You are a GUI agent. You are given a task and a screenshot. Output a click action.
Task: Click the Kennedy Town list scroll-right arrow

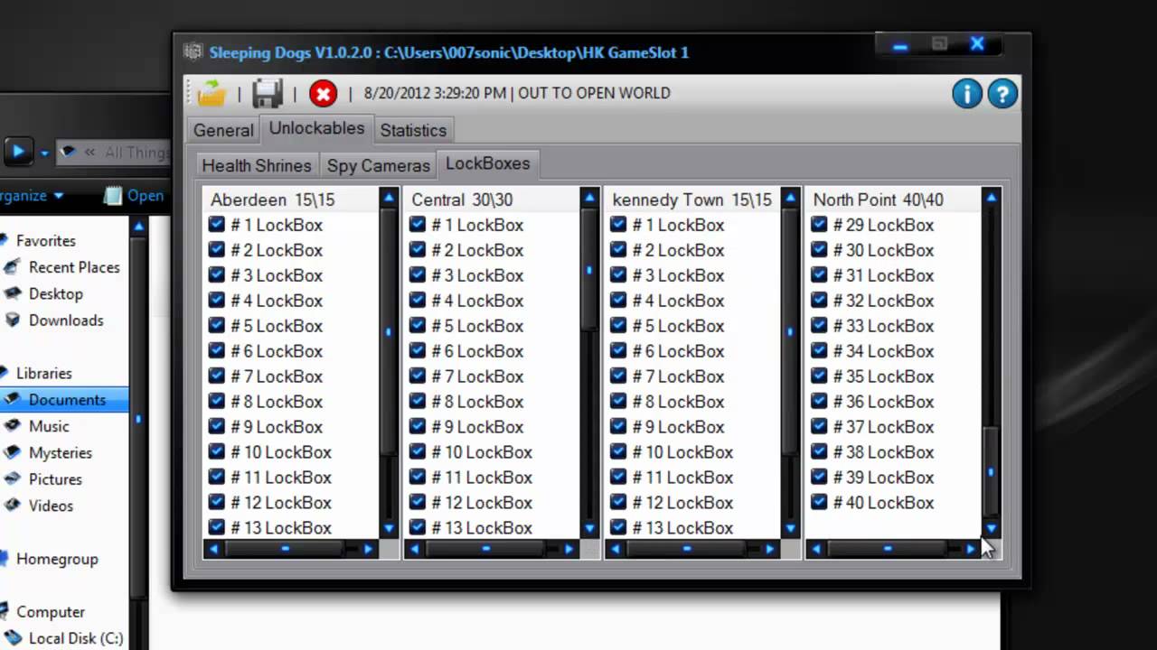(x=770, y=549)
